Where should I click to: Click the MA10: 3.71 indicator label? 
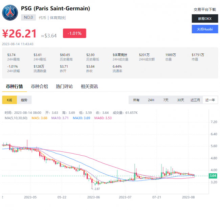click(x=60, y=118)
